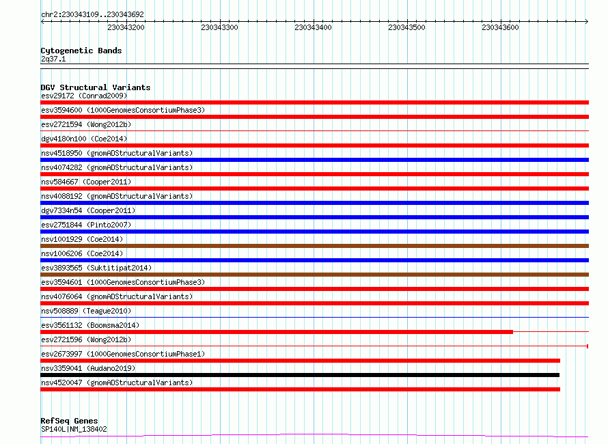
Task: Click the magenta SP140L gene line
Action: pyautogui.click(x=314, y=436)
